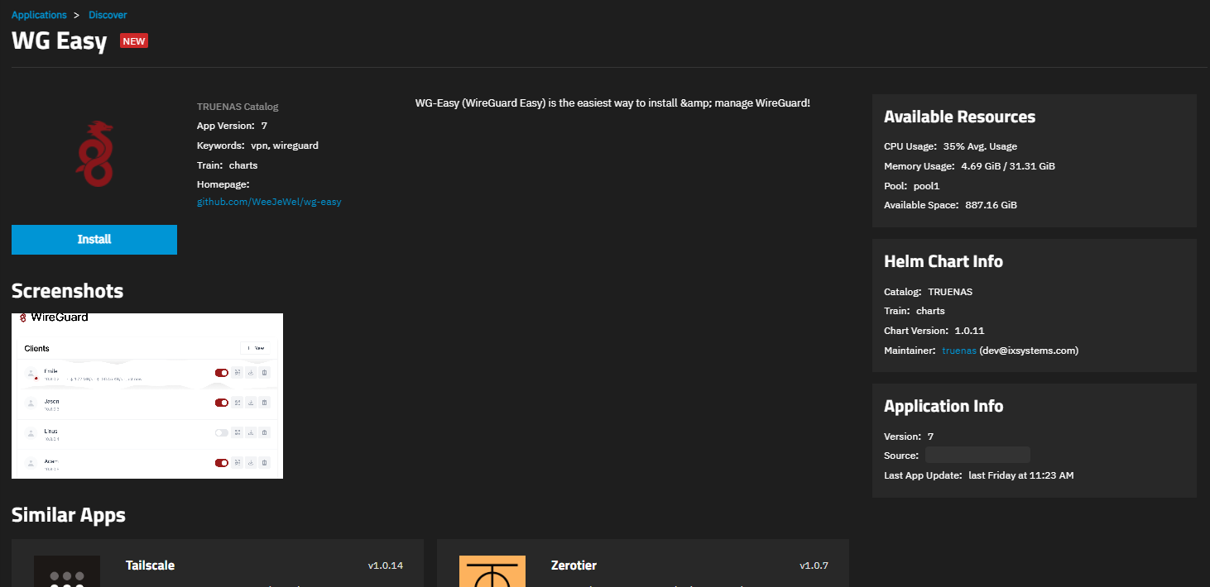The image size is (1210, 587).
Task: Click the Install button
Action: point(94,239)
